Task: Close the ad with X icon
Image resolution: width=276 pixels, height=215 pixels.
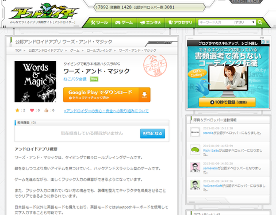Action: pyautogui.click(x=267, y=42)
